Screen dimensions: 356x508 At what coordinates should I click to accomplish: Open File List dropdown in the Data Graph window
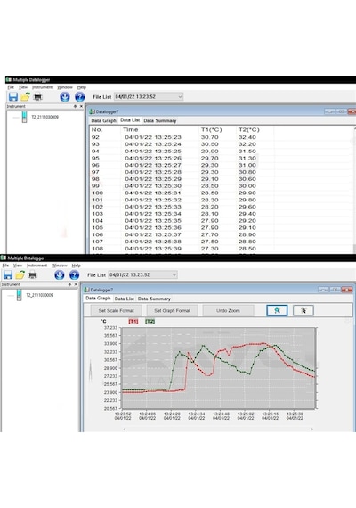pyautogui.click(x=143, y=274)
